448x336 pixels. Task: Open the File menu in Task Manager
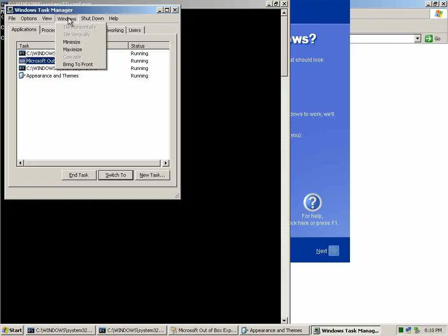[x=12, y=18]
